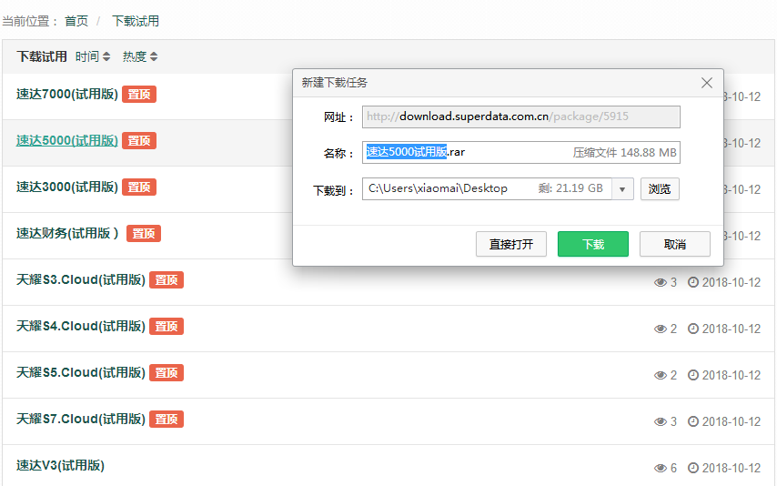Open the 速达3000(试用版) link
777x486 pixels.
coord(67,187)
